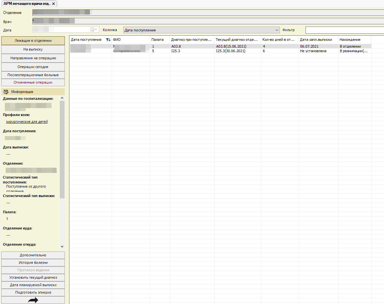Expand the Колонка combo box

pos(277,30)
